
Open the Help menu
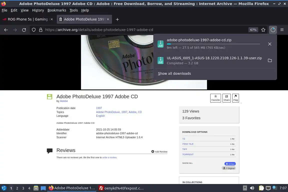(x=85, y=10)
